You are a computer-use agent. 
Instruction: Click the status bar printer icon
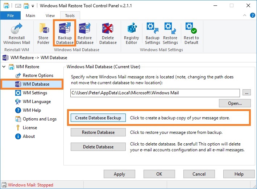4,185
